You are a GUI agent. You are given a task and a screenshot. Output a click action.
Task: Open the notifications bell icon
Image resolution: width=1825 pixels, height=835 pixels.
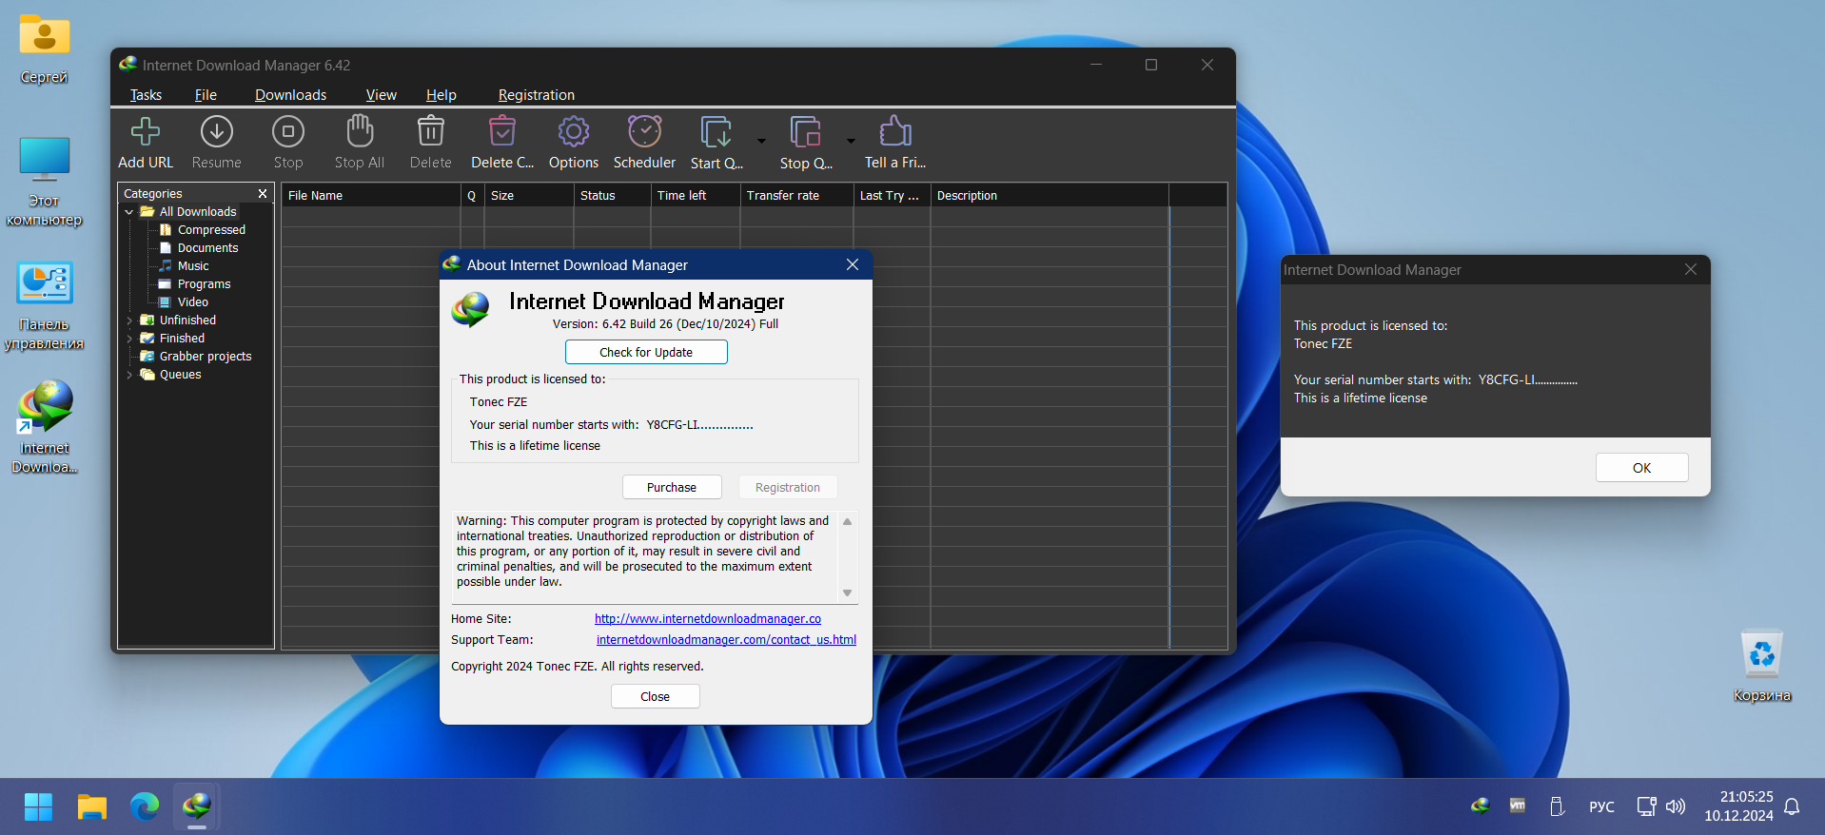coord(1792,806)
